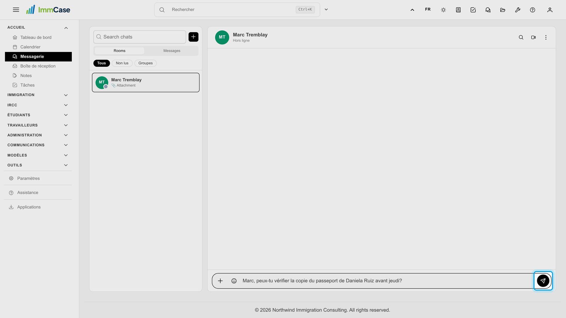Open conversation more options menu

click(x=546, y=37)
